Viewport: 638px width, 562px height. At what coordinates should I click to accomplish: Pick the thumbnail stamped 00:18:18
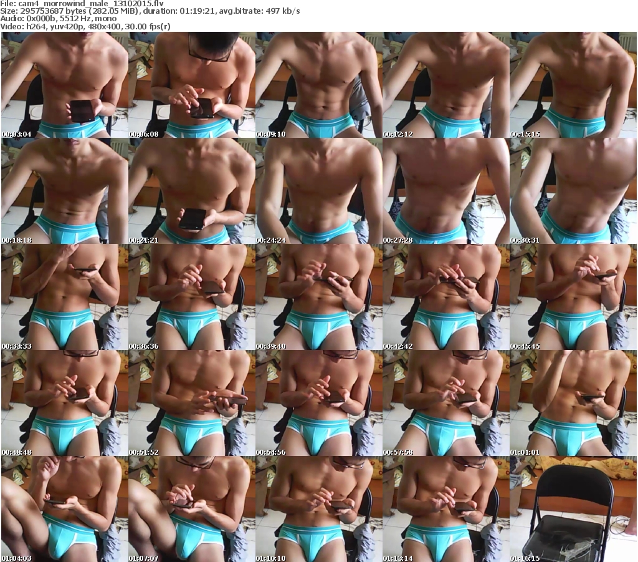click(65, 191)
